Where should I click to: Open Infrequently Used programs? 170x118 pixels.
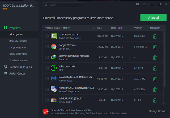tap(18, 54)
